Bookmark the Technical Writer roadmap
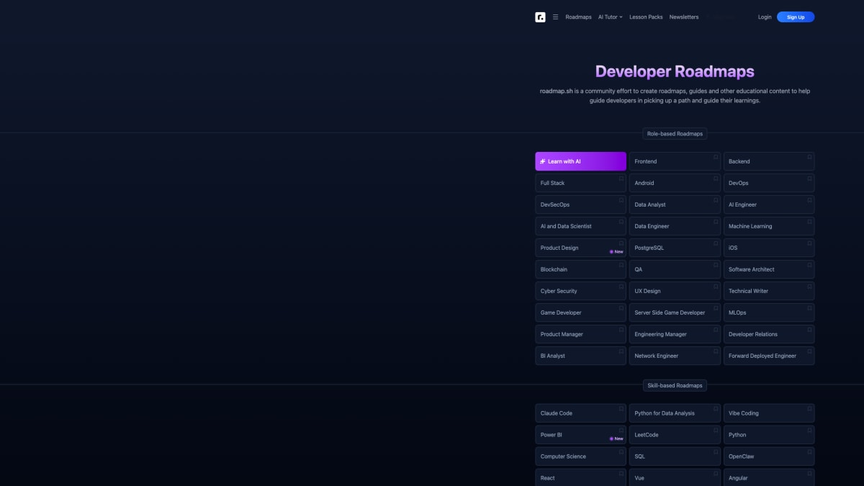 click(x=810, y=287)
